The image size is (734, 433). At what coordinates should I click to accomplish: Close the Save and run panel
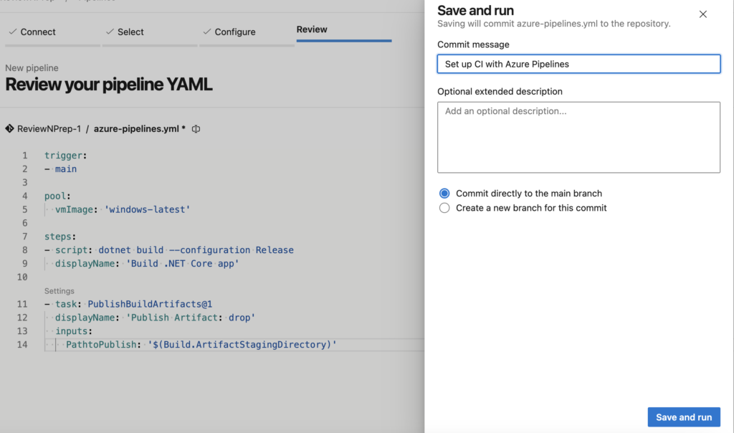tap(702, 14)
